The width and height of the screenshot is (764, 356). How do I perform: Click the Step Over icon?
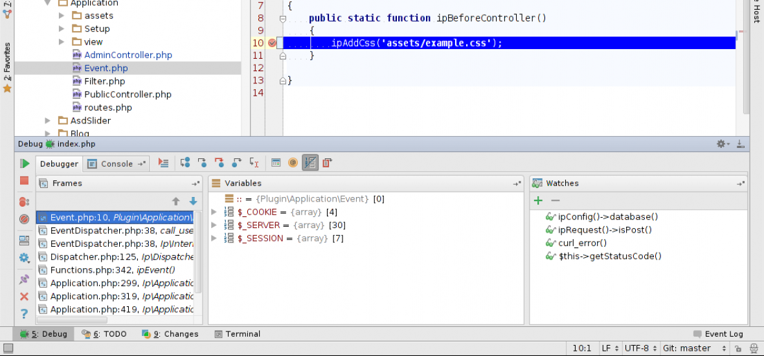185,163
